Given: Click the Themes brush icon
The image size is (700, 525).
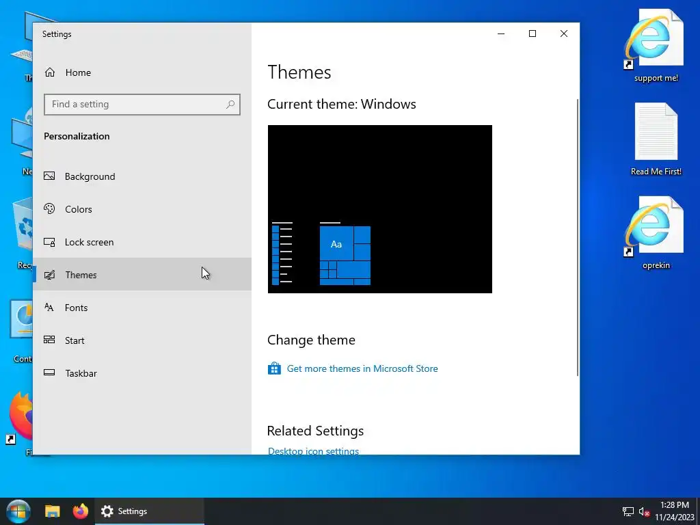Looking at the screenshot, I should coord(49,275).
